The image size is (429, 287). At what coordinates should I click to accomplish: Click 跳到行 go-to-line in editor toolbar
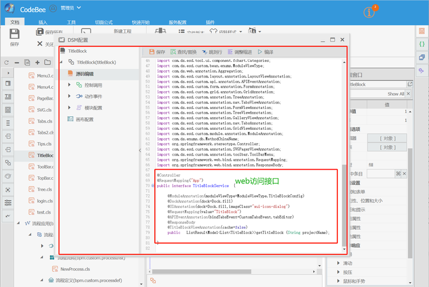click(212, 52)
